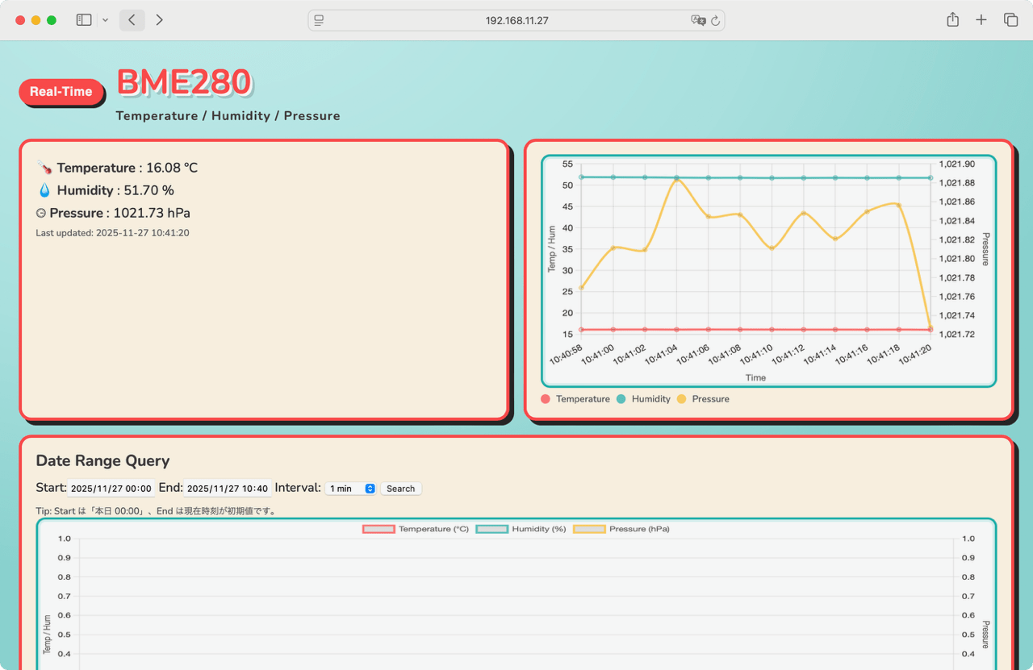Expand the sidebar tab group dropdown arrow
This screenshot has height=670, width=1033.
point(105,20)
